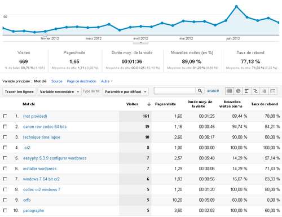This screenshot has height=217, width=282.
Task: Click the Tracer les lignes button
Action: click(19, 92)
